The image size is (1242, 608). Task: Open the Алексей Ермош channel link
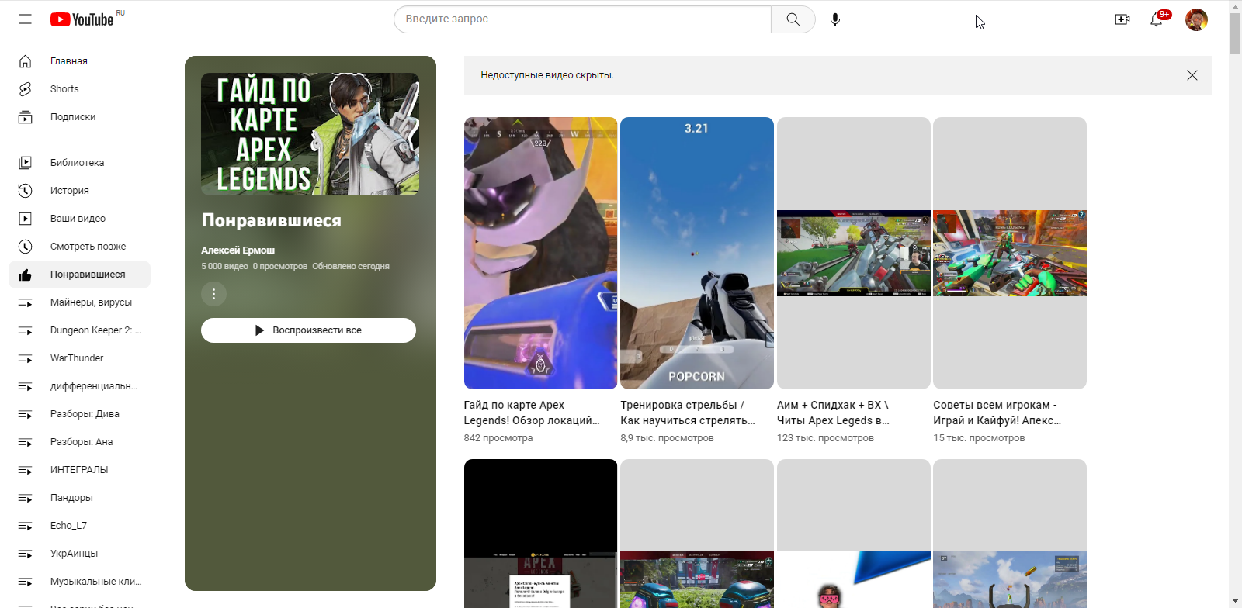coord(238,250)
